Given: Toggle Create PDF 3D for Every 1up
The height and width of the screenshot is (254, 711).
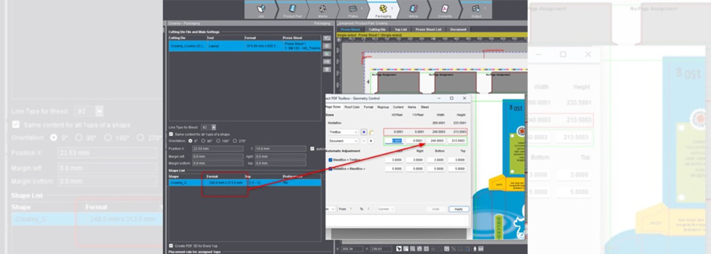Looking at the screenshot, I should click(x=171, y=245).
